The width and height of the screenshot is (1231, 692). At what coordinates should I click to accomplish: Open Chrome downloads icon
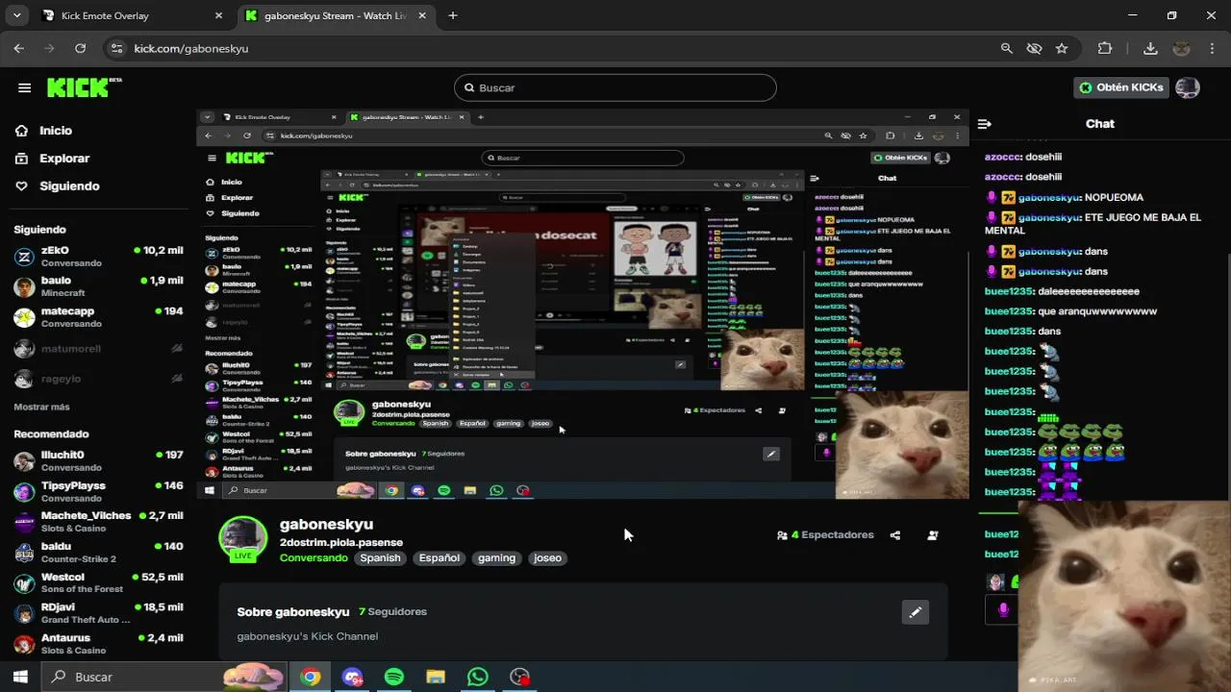pyautogui.click(x=1150, y=48)
